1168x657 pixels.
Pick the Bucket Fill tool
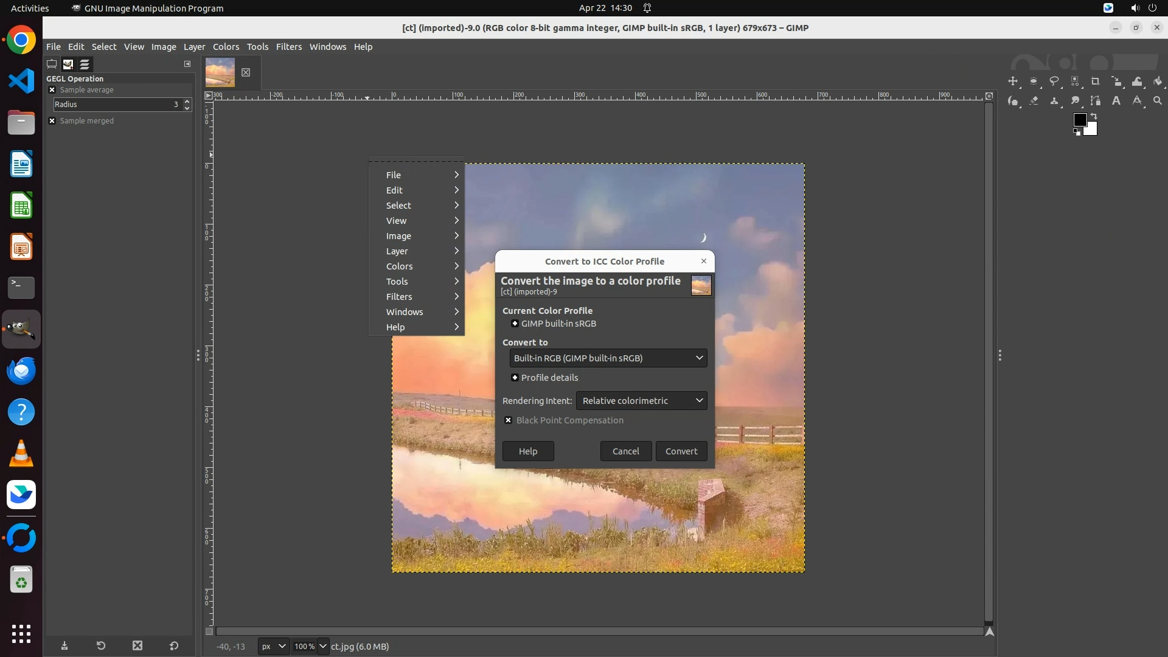1158,82
